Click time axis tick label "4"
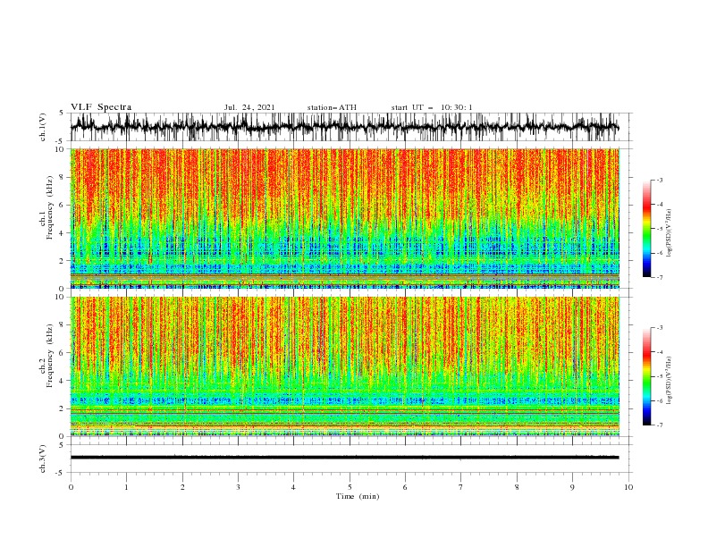This screenshot has height=547, width=708. tap(294, 487)
